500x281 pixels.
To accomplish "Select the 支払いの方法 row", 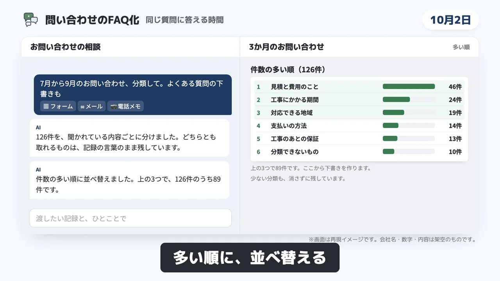I will point(359,126).
